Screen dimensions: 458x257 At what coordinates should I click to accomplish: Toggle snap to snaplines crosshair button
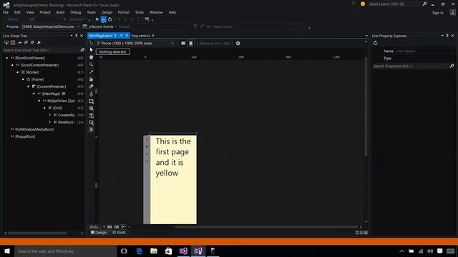[123, 227]
